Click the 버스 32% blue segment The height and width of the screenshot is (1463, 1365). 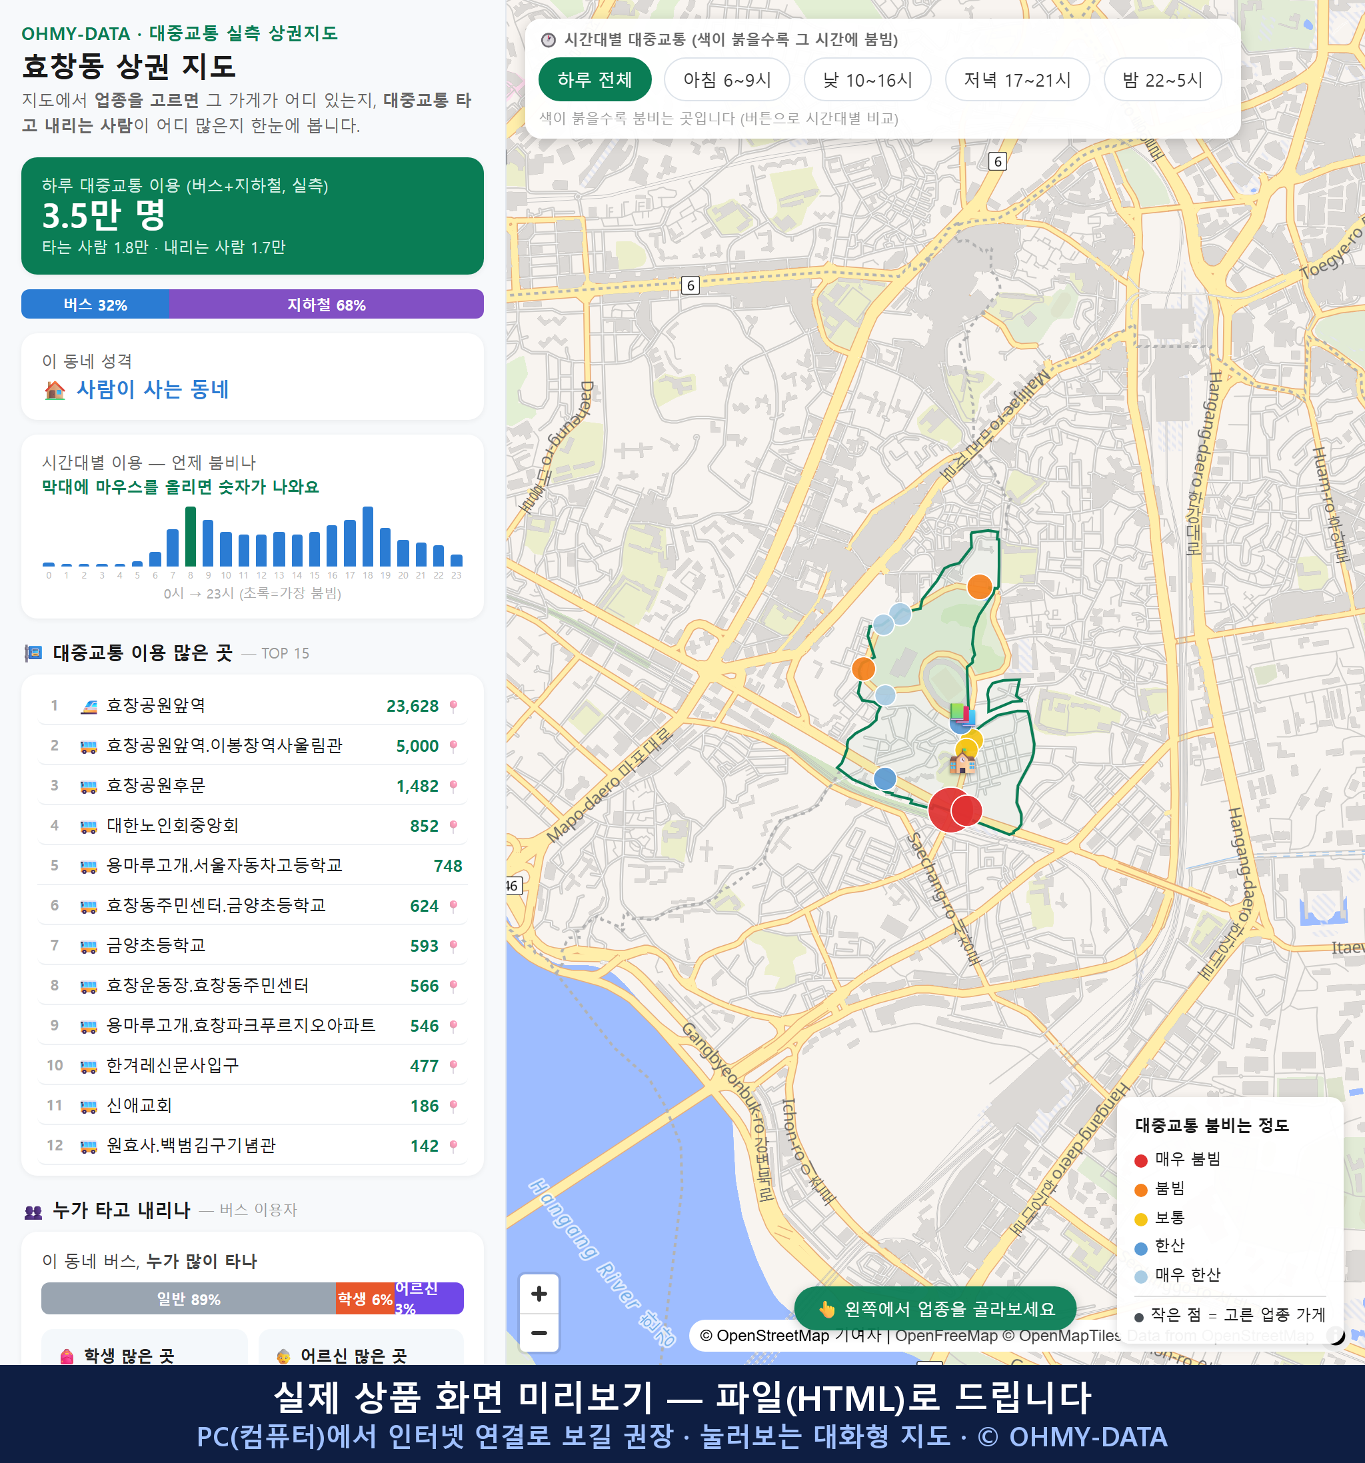95,305
